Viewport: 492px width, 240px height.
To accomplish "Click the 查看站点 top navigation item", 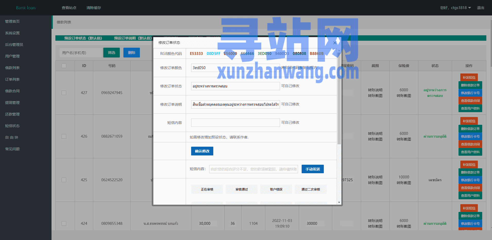I will click(x=69, y=8).
